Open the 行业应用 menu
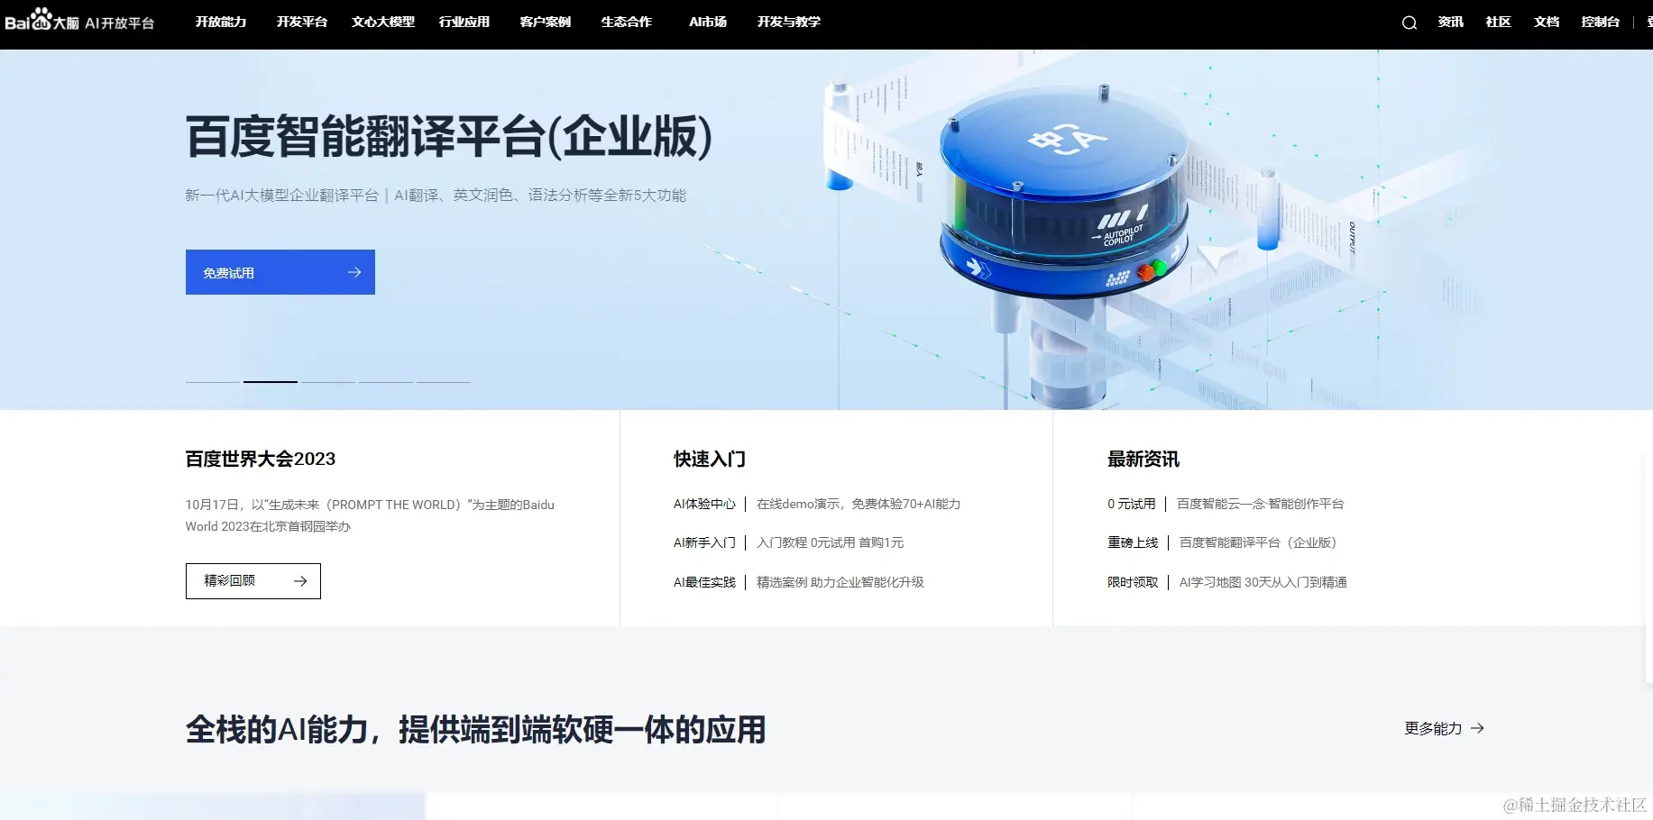 point(464,22)
